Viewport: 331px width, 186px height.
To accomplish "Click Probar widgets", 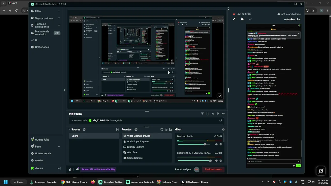I will click(x=183, y=169).
